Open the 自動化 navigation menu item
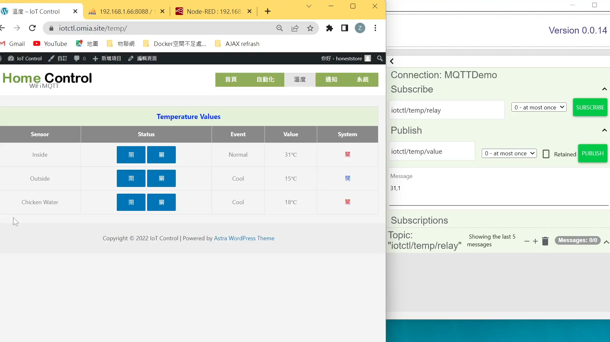The height and width of the screenshot is (342, 610). point(265,79)
